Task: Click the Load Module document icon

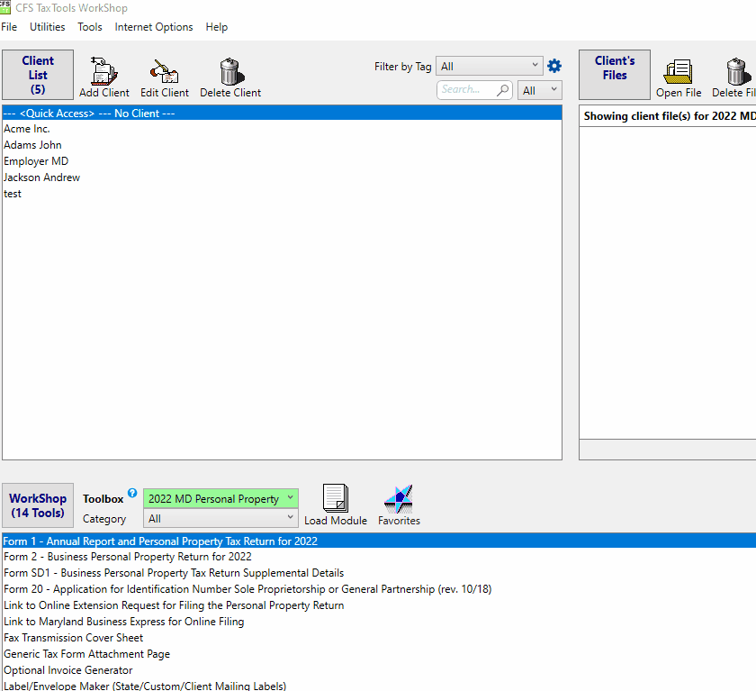Action: 336,498
